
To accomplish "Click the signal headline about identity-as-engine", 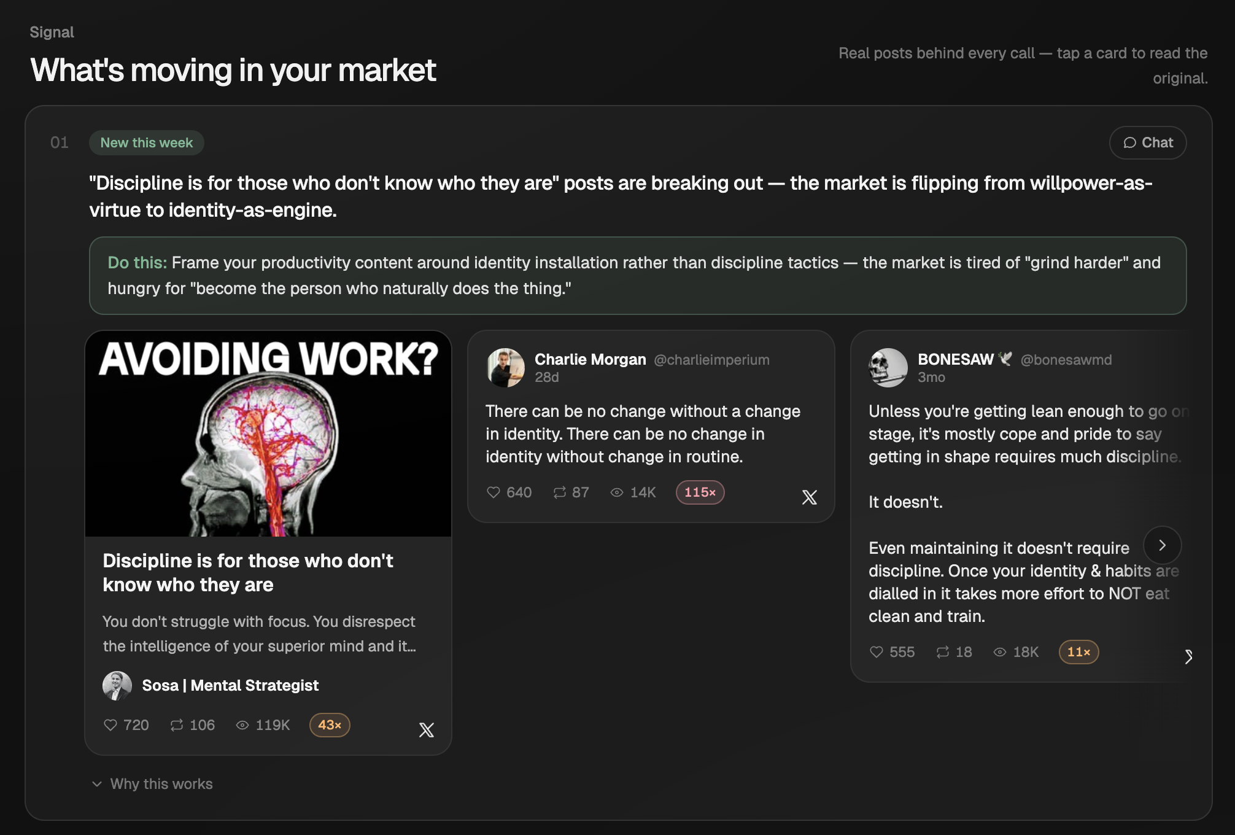I will (621, 196).
